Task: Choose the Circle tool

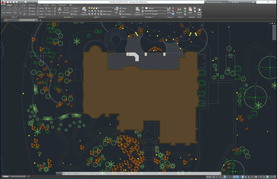Action: click(x=15, y=10)
